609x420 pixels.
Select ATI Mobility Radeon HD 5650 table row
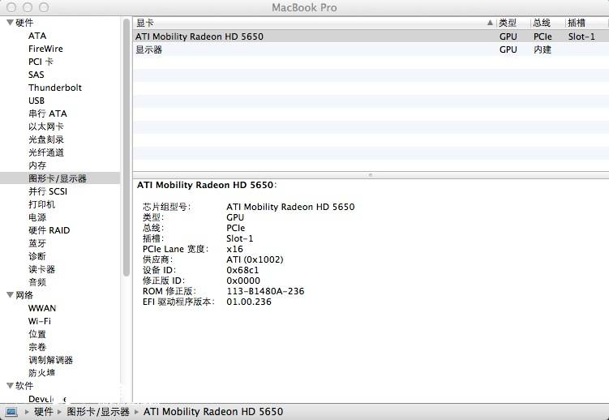pyautogui.click(x=371, y=36)
